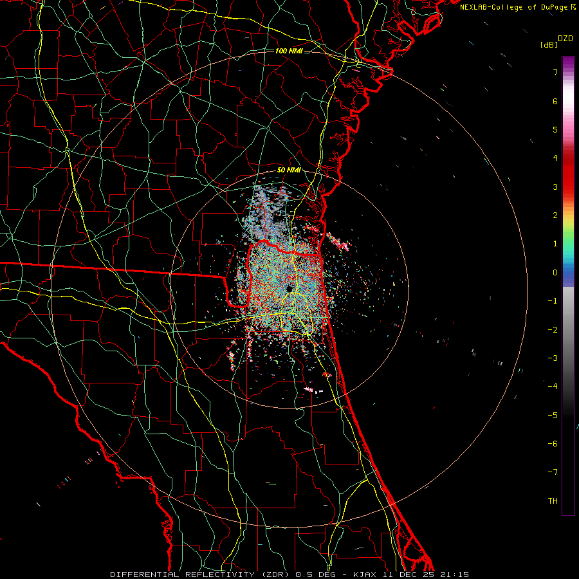
Task: Click the 3 value on the color scale
Action: point(555,187)
